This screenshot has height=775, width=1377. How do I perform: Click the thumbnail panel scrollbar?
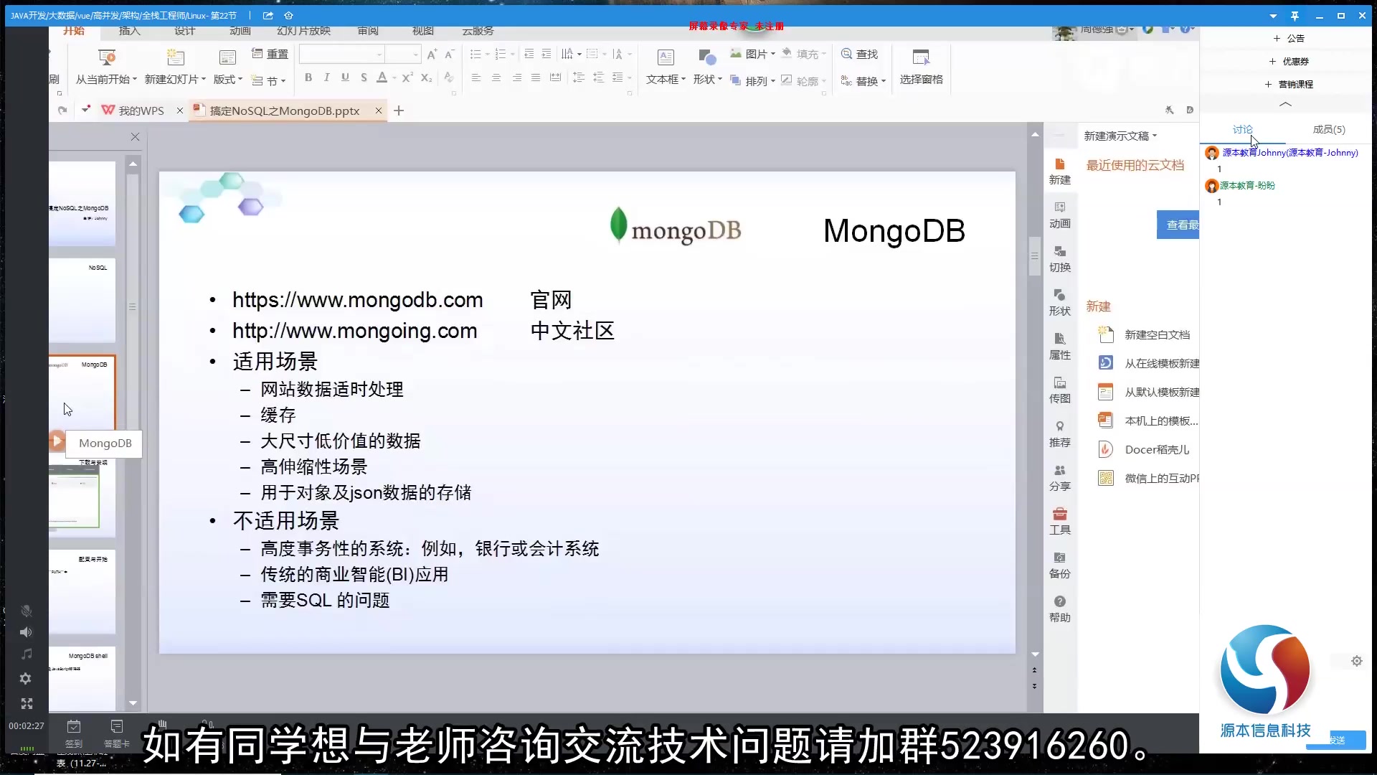point(133,306)
